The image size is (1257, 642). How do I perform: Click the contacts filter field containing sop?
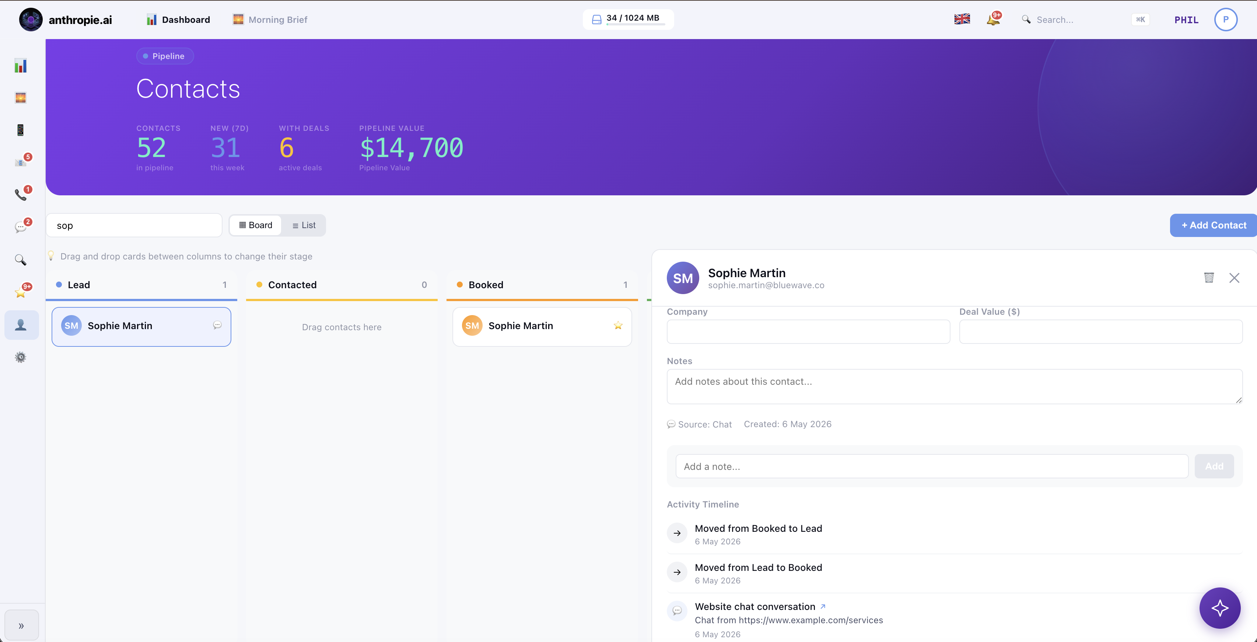134,225
